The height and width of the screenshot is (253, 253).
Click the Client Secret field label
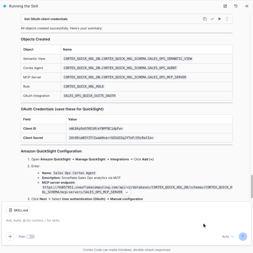(x=33, y=138)
